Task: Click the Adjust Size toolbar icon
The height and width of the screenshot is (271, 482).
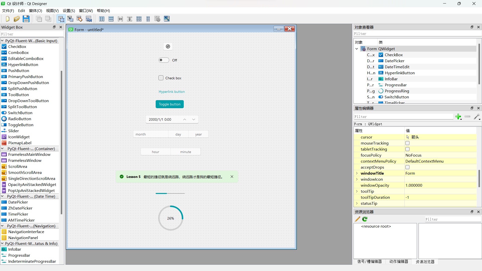Action: [167, 19]
